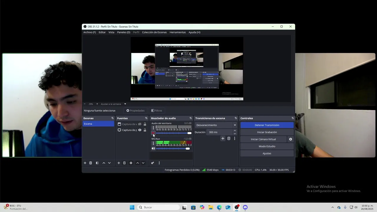Viewport: 377px width, 212px height.
Task: Zoom in preview with plus icon
Action: coord(97,104)
